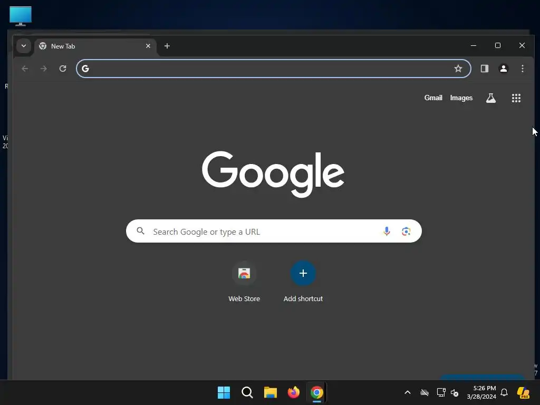Click the OneDrive cloud tray icon
Viewport: 540px width, 405px height.
[x=425, y=392]
